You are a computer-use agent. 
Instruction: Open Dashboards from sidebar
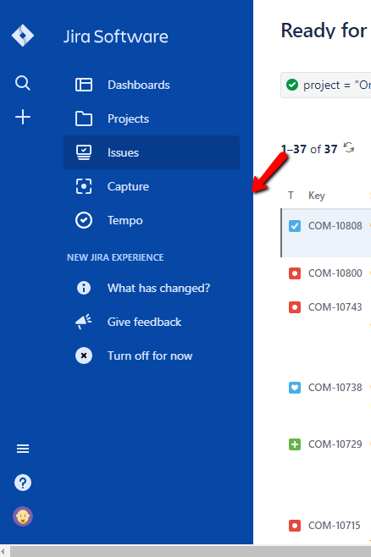(x=152, y=85)
